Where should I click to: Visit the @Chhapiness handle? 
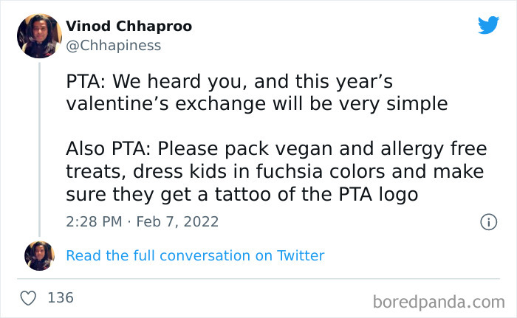(113, 45)
